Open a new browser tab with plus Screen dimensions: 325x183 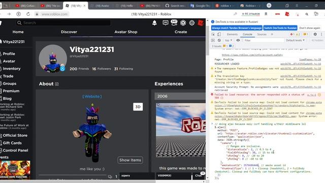pyautogui.click(x=269, y=6)
